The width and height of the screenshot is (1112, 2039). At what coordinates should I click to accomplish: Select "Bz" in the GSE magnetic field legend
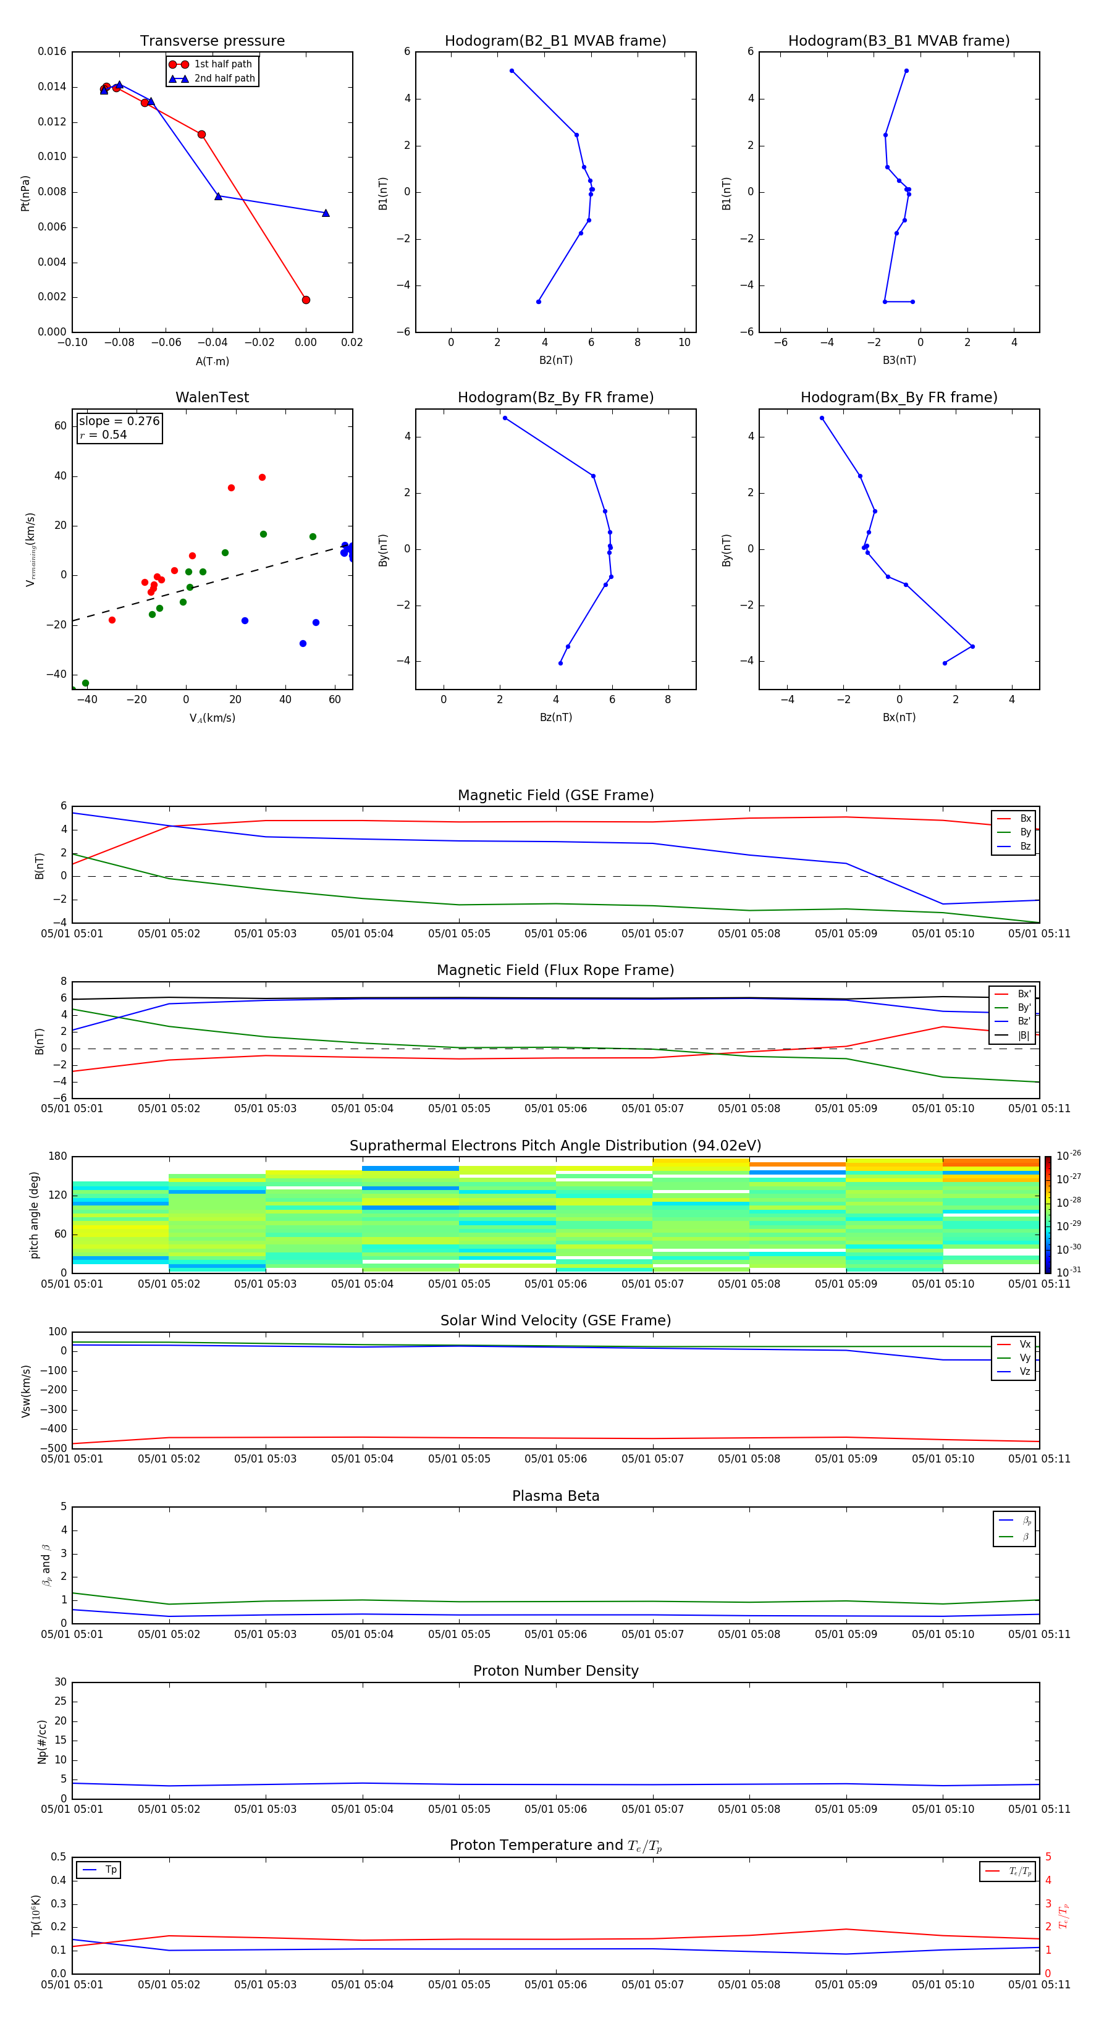[x=1014, y=846]
